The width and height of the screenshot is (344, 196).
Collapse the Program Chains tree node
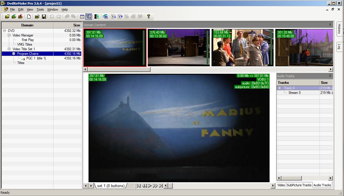14,54
